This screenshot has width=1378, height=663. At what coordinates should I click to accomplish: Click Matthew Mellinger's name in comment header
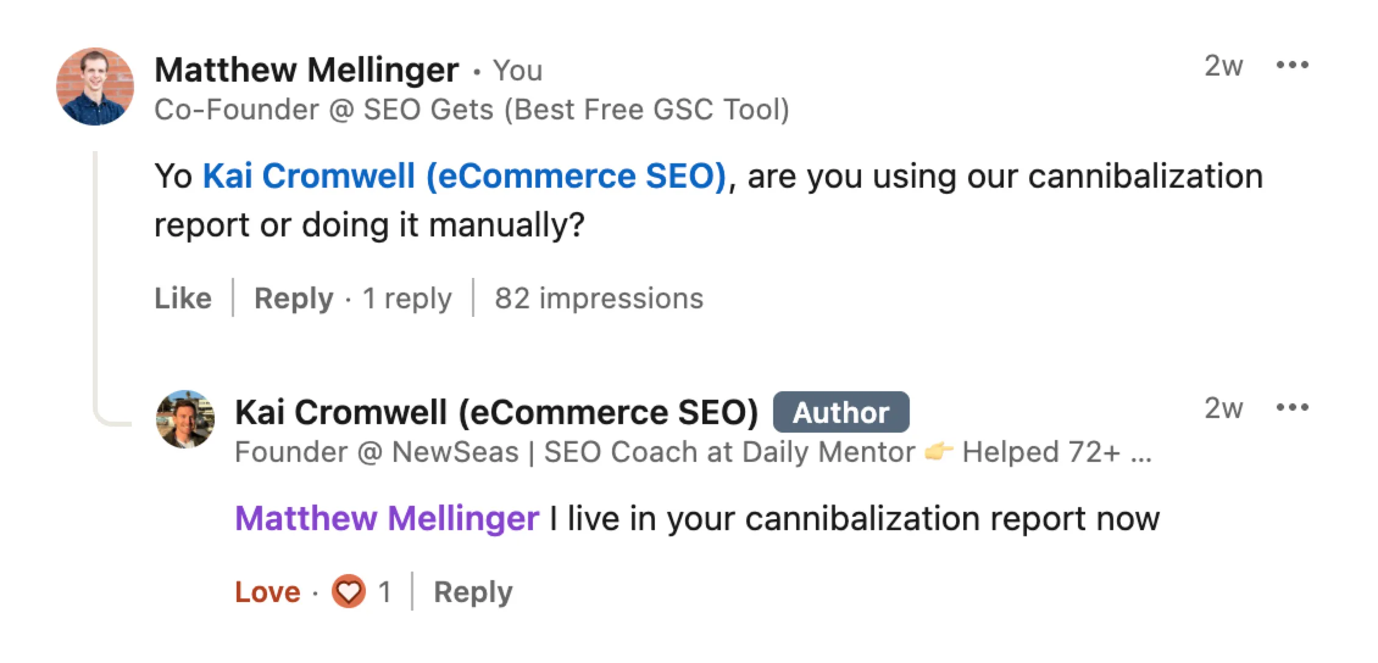click(307, 69)
